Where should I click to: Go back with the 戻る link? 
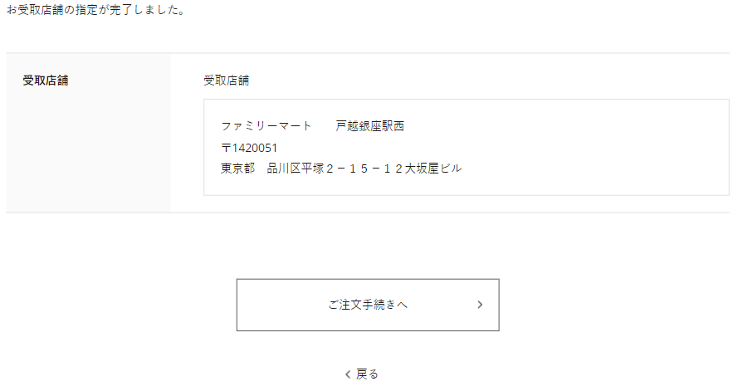pos(367,374)
